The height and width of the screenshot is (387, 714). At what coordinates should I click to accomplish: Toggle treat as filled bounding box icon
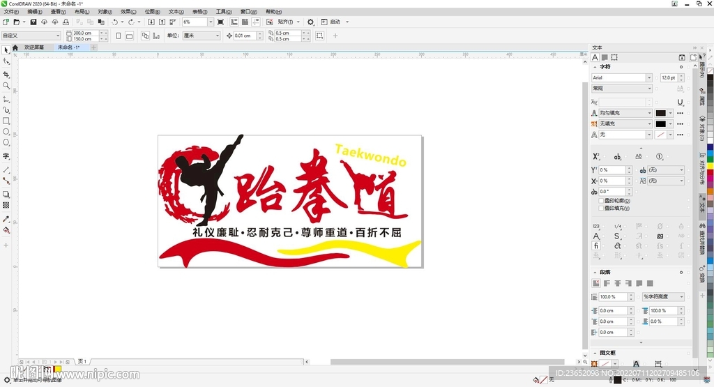(319, 36)
